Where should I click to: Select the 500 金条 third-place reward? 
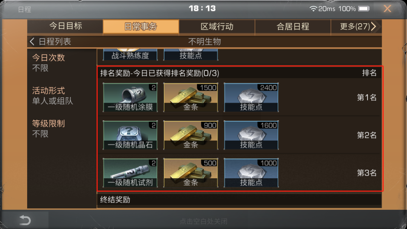(191, 173)
